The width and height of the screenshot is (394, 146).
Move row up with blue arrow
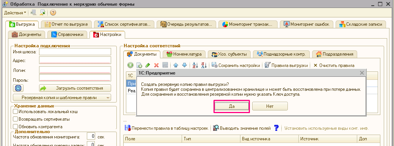[x=176, y=65]
